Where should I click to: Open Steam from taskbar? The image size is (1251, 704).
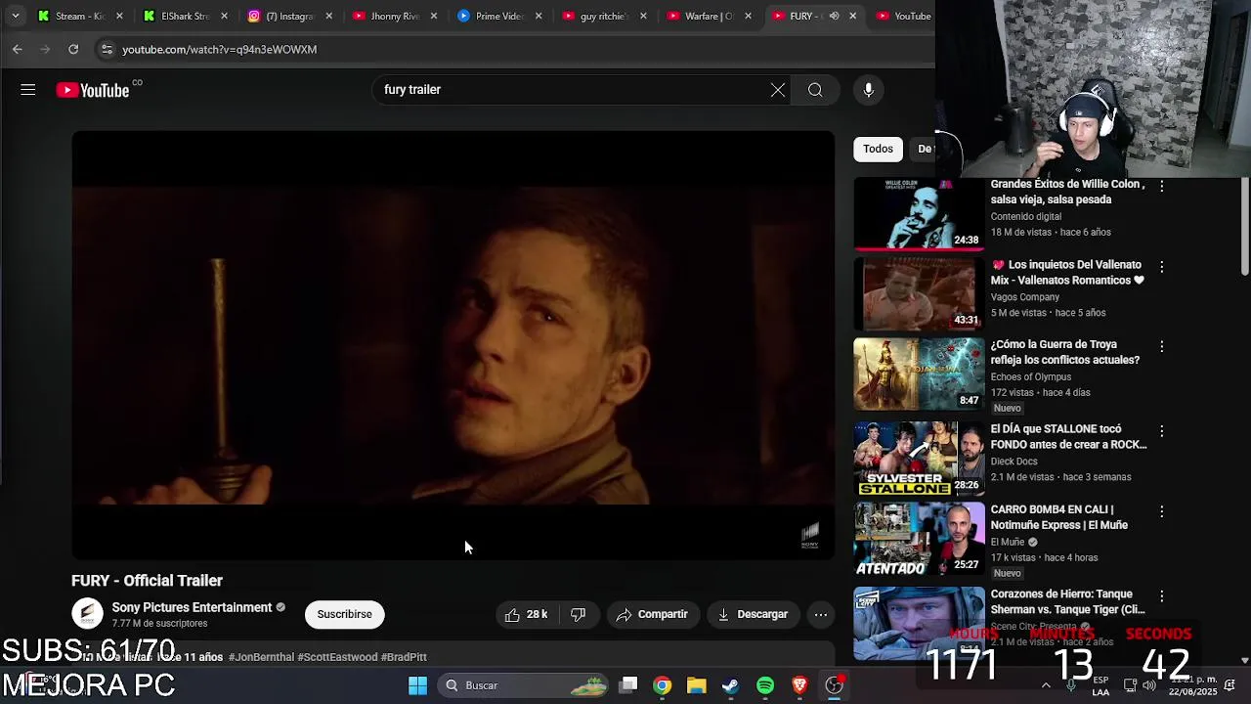click(730, 685)
